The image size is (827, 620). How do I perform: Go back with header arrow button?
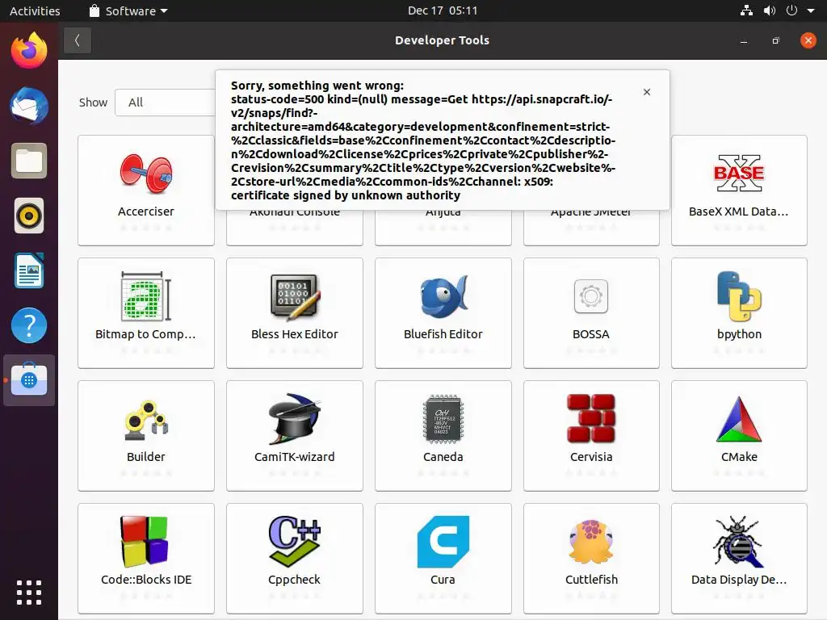[78, 40]
